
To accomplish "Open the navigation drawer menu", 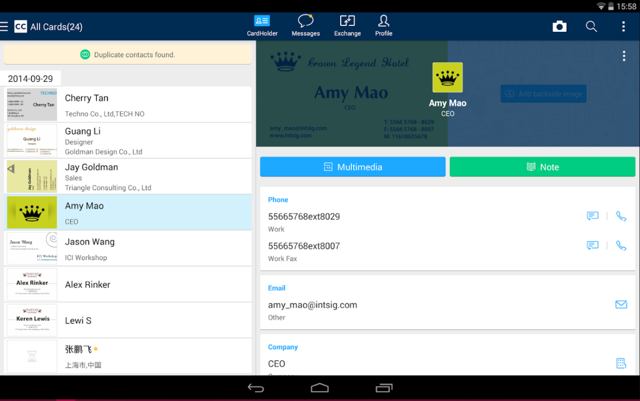I will tap(5, 26).
